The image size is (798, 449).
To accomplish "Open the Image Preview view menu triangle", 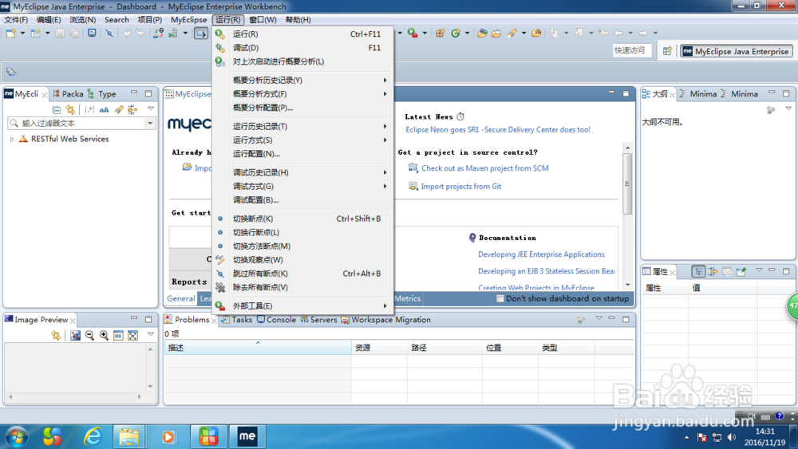I will tap(151, 334).
